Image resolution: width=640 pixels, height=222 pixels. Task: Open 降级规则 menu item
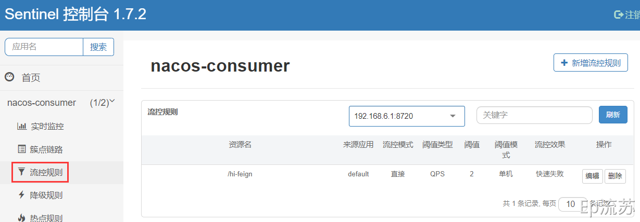[46, 195]
